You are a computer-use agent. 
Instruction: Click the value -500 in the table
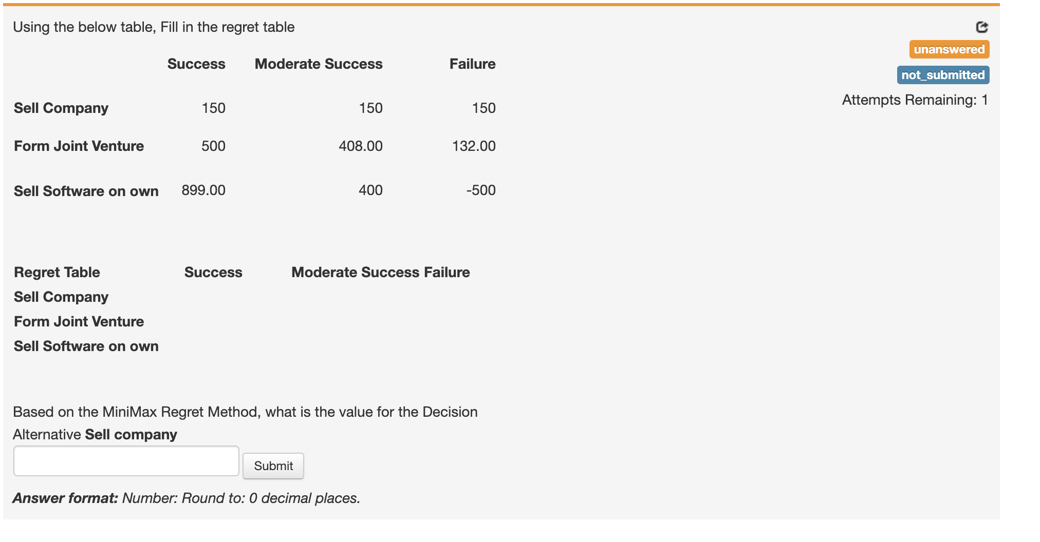[x=481, y=190]
